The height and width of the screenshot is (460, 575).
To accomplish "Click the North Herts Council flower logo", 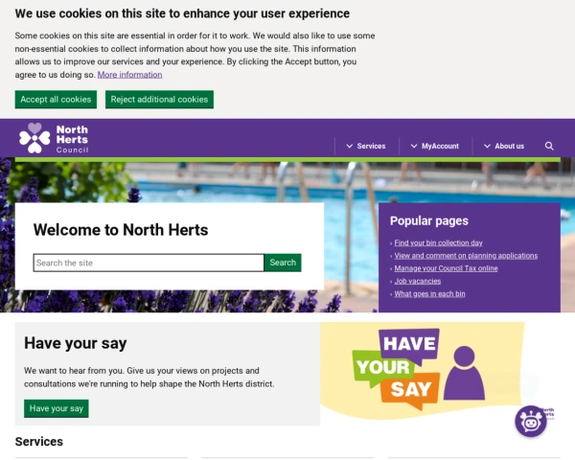I will pos(34,138).
